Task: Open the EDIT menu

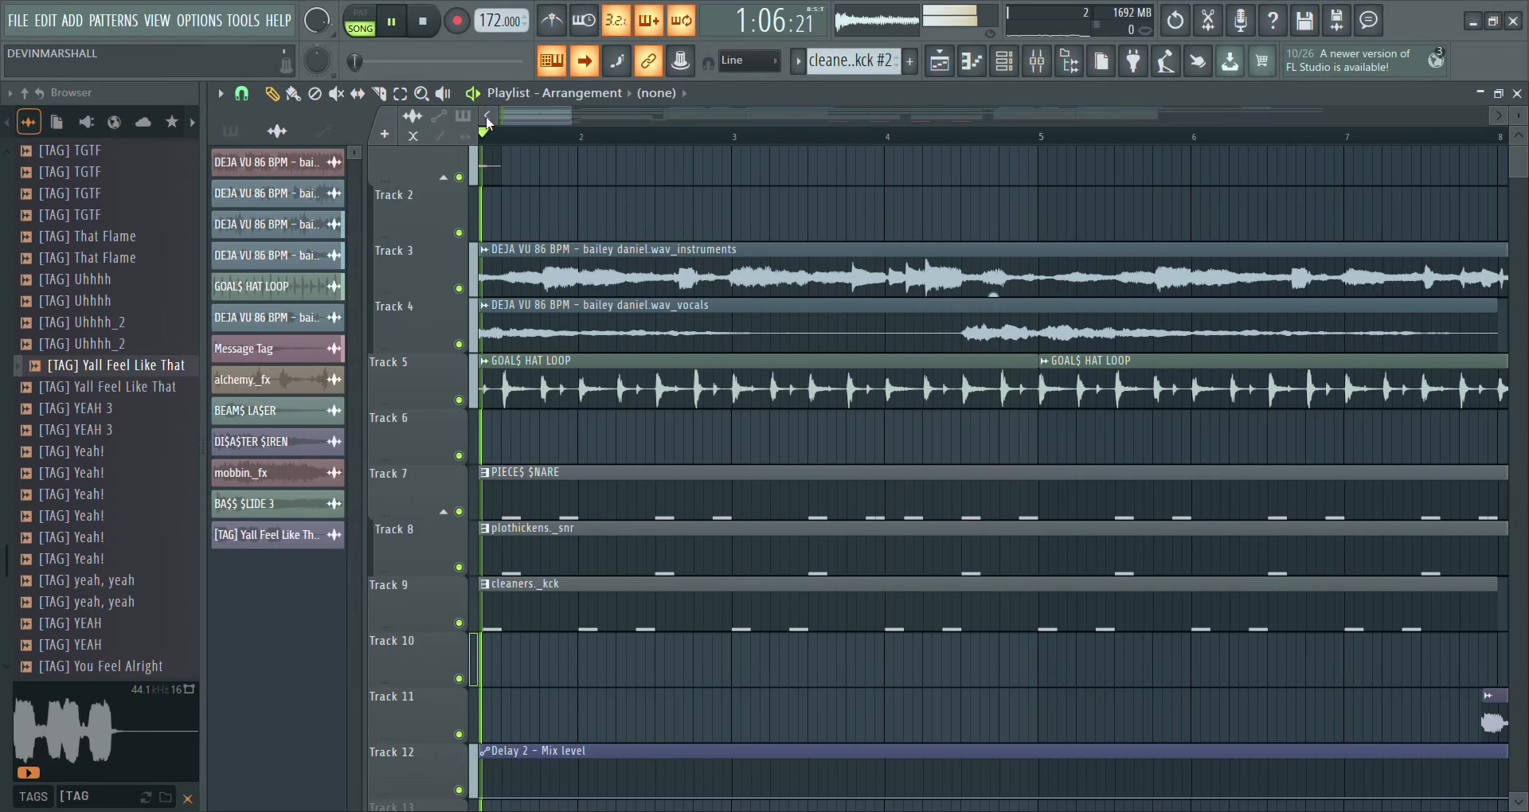Action: (x=45, y=21)
